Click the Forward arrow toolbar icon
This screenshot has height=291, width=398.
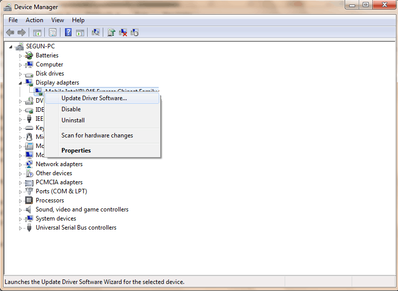tap(22, 33)
